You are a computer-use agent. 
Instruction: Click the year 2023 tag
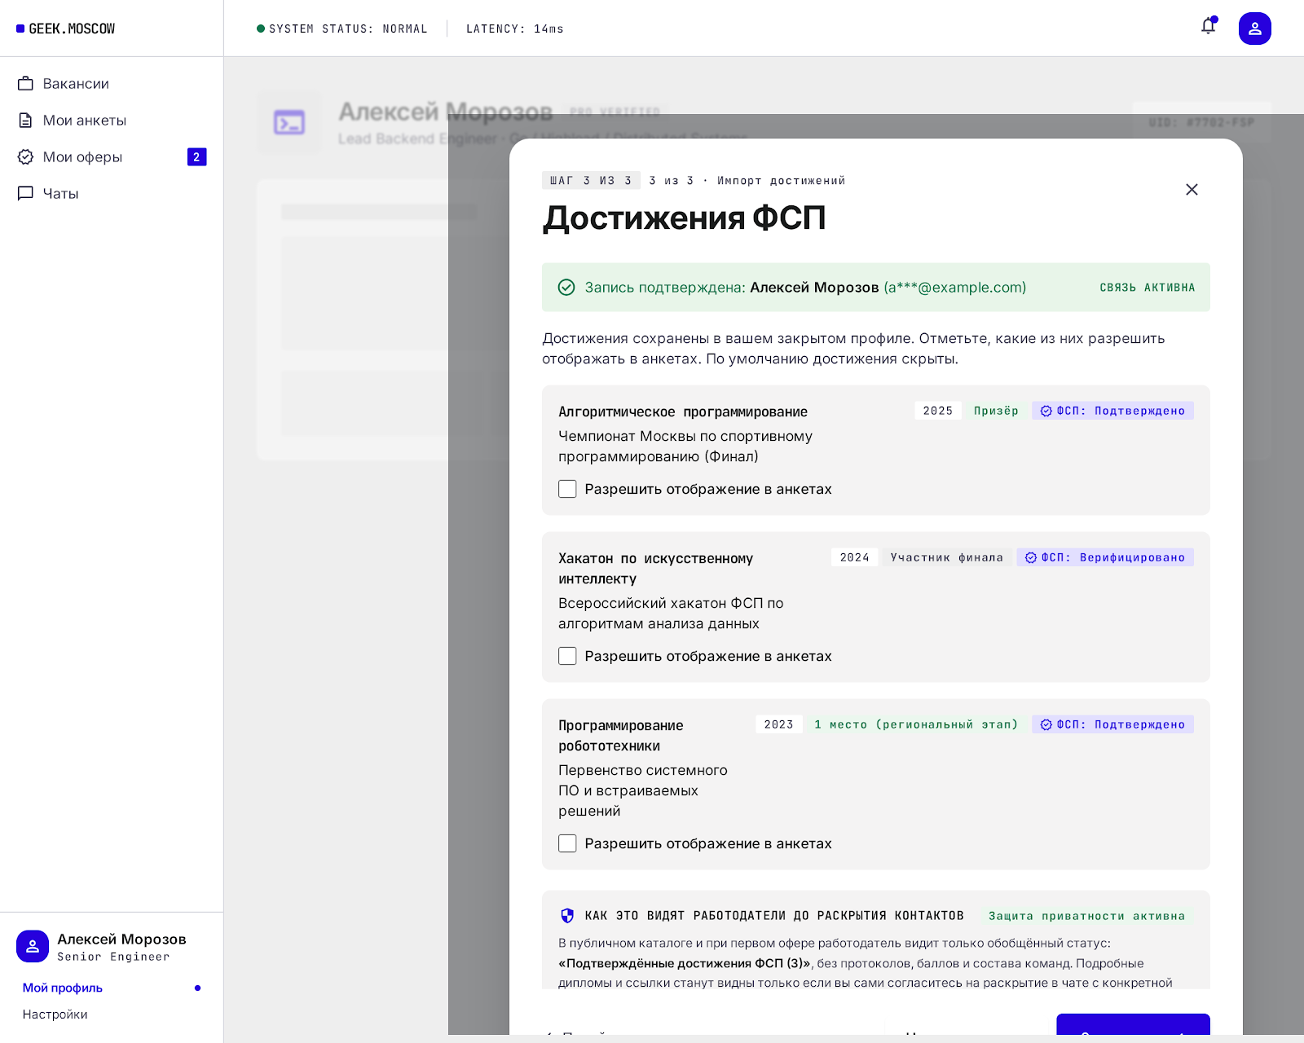click(x=779, y=724)
